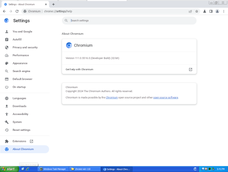The width and height of the screenshot is (228, 172).
Task: Reload the current page
Action: click(x=17, y=11)
